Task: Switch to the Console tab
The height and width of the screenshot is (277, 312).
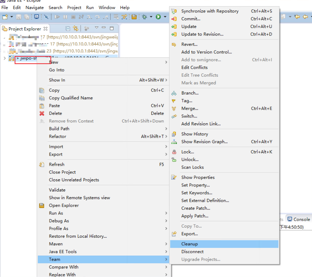Action: (x=299, y=219)
